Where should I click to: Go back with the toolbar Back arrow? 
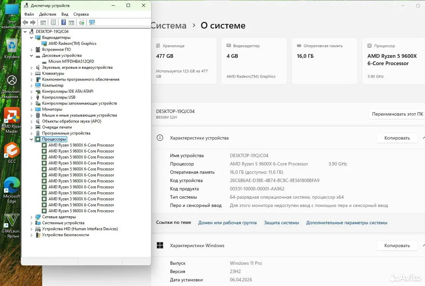coord(25,22)
